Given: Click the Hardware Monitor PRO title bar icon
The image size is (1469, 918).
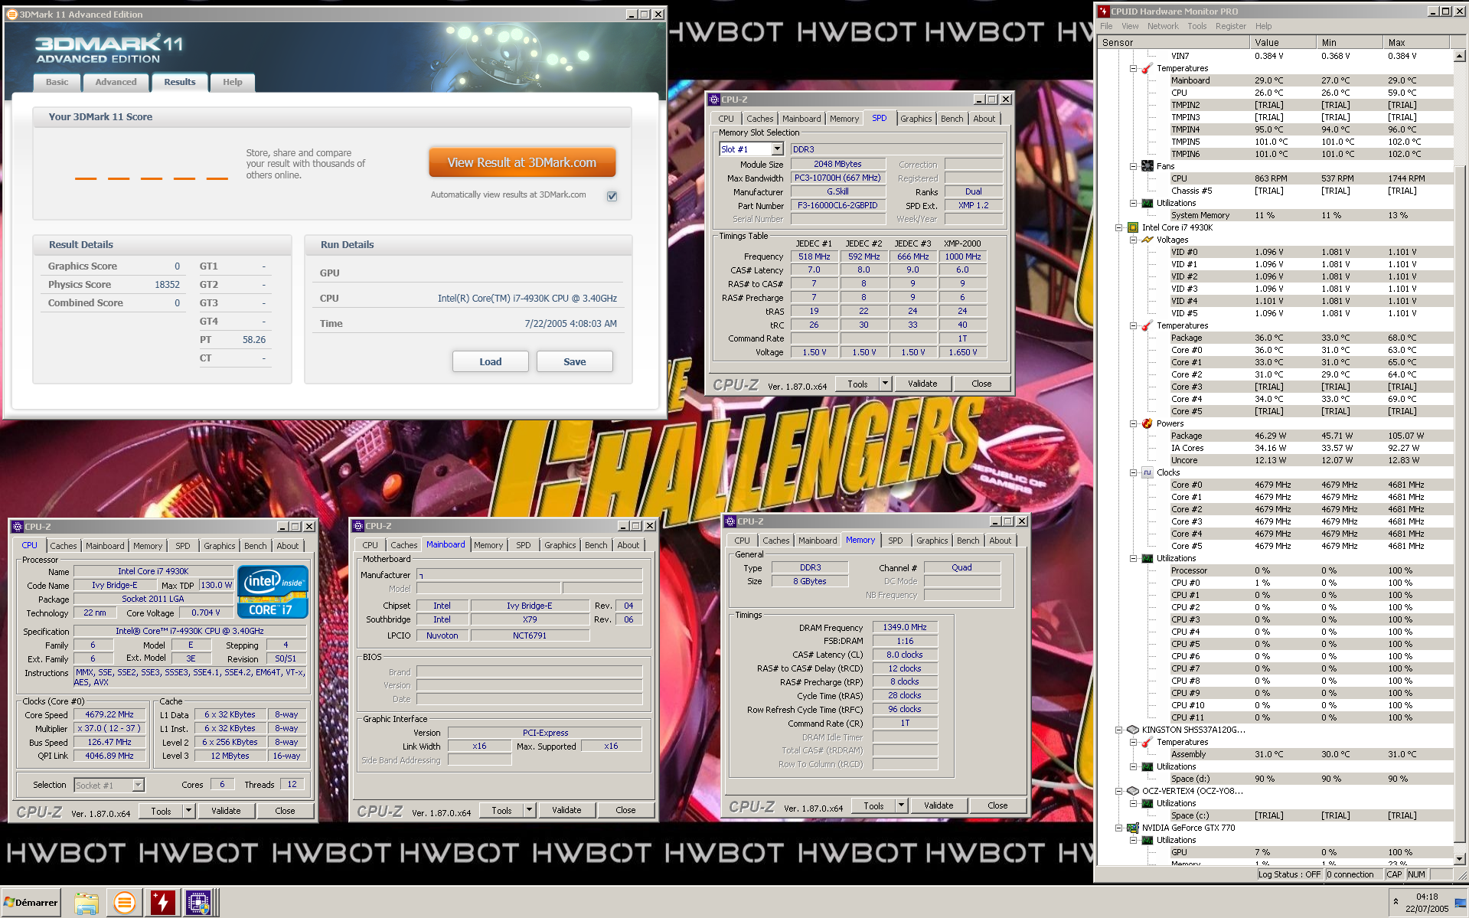Looking at the screenshot, I should pos(1103,11).
